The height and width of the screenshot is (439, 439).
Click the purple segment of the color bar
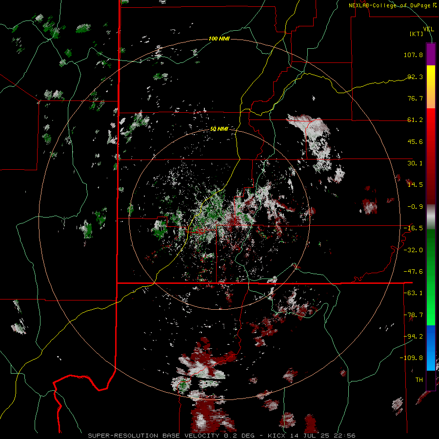pyautogui.click(x=431, y=54)
